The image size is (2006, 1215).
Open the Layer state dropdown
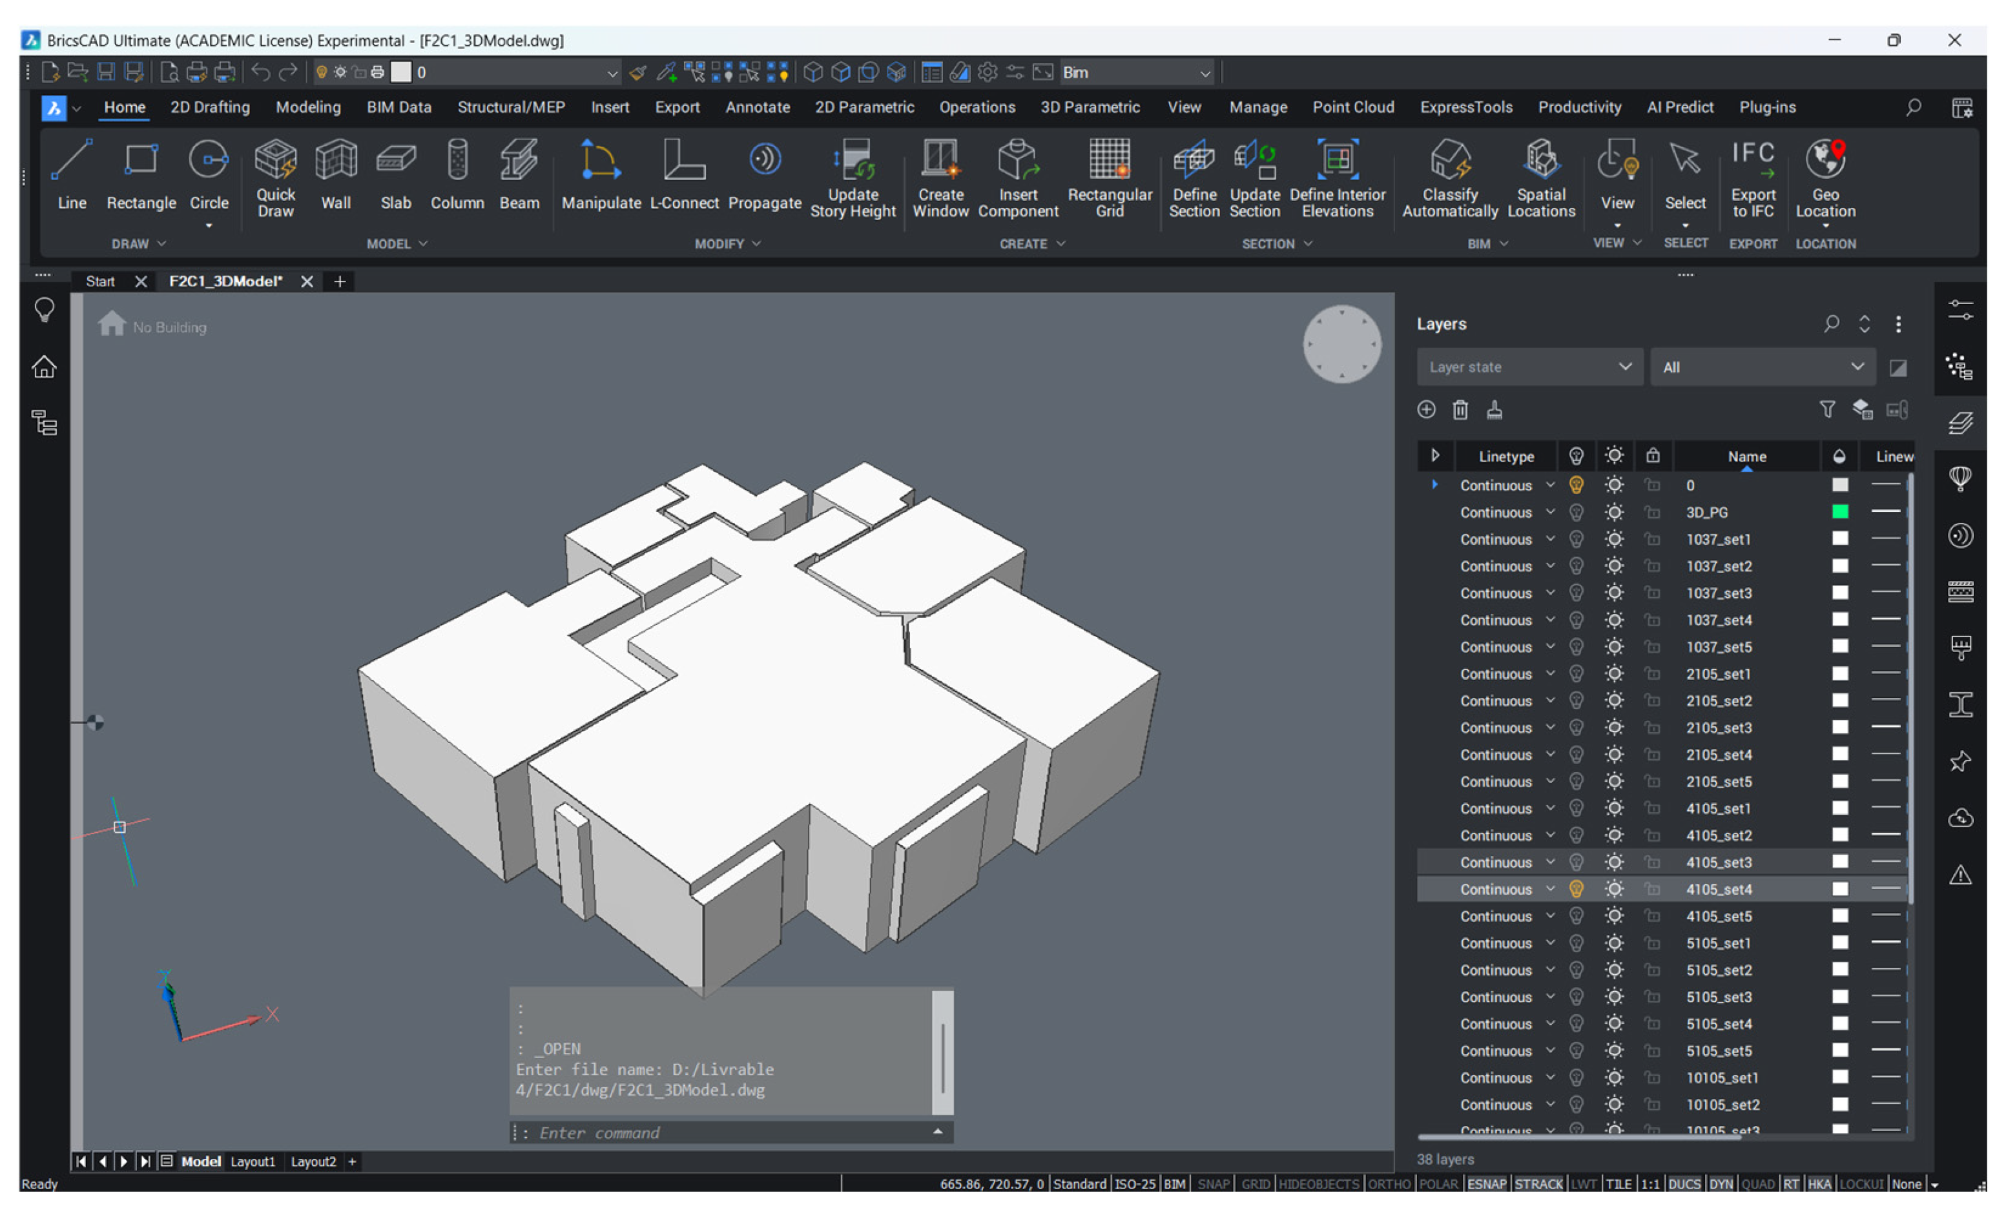tap(1530, 367)
